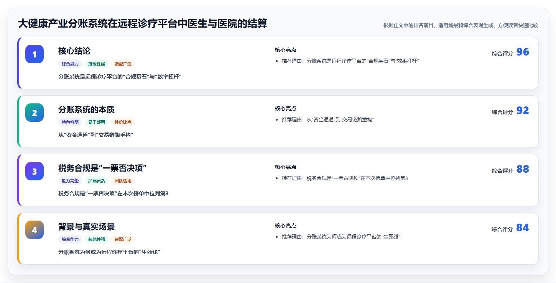Open the 分账系统的本质 card heading
Screen dimensions: 556x283
[x=86, y=110]
